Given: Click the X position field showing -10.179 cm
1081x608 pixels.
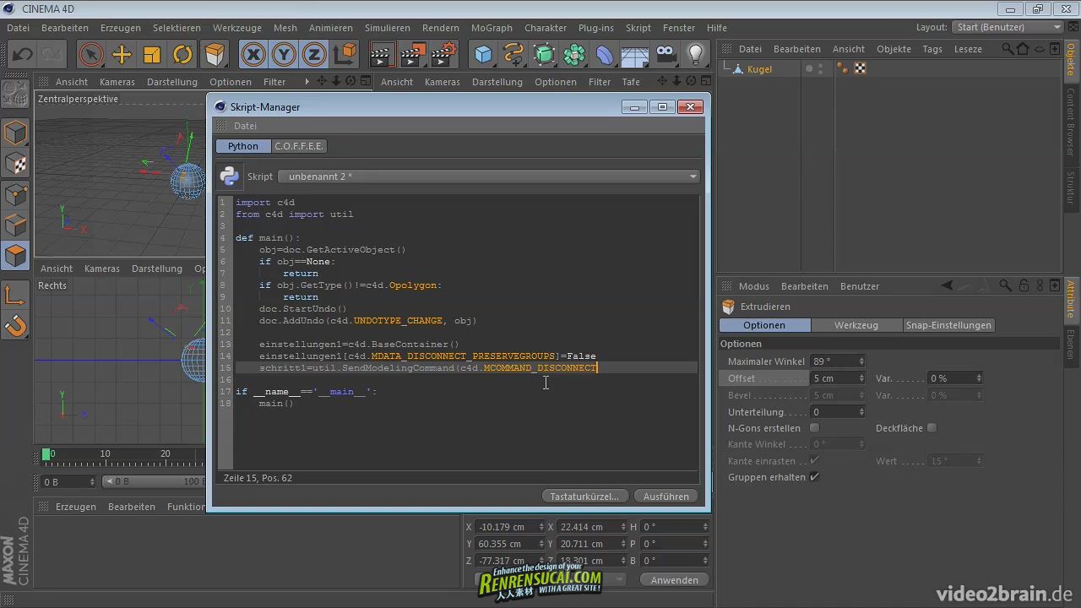Looking at the screenshot, I should click(x=510, y=527).
